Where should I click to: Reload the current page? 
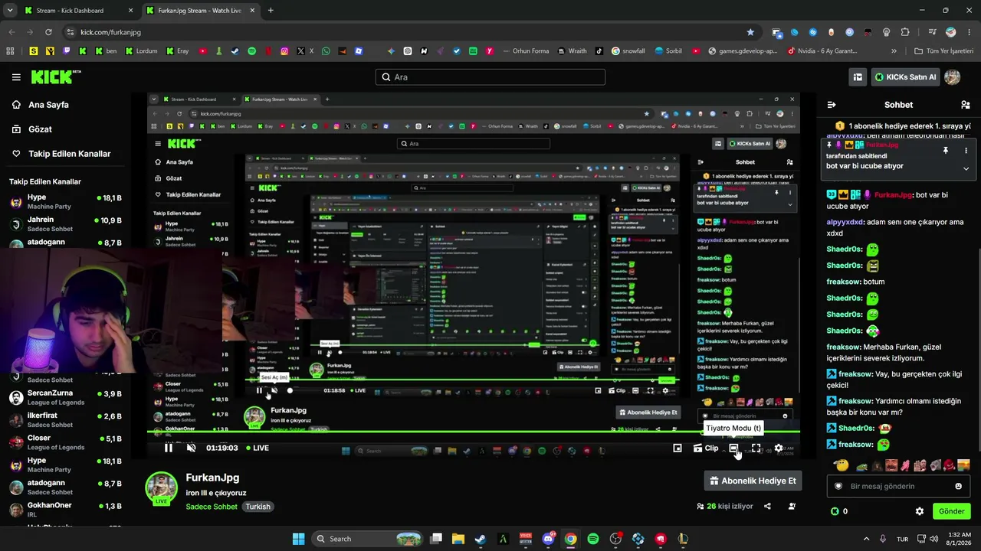coord(48,32)
